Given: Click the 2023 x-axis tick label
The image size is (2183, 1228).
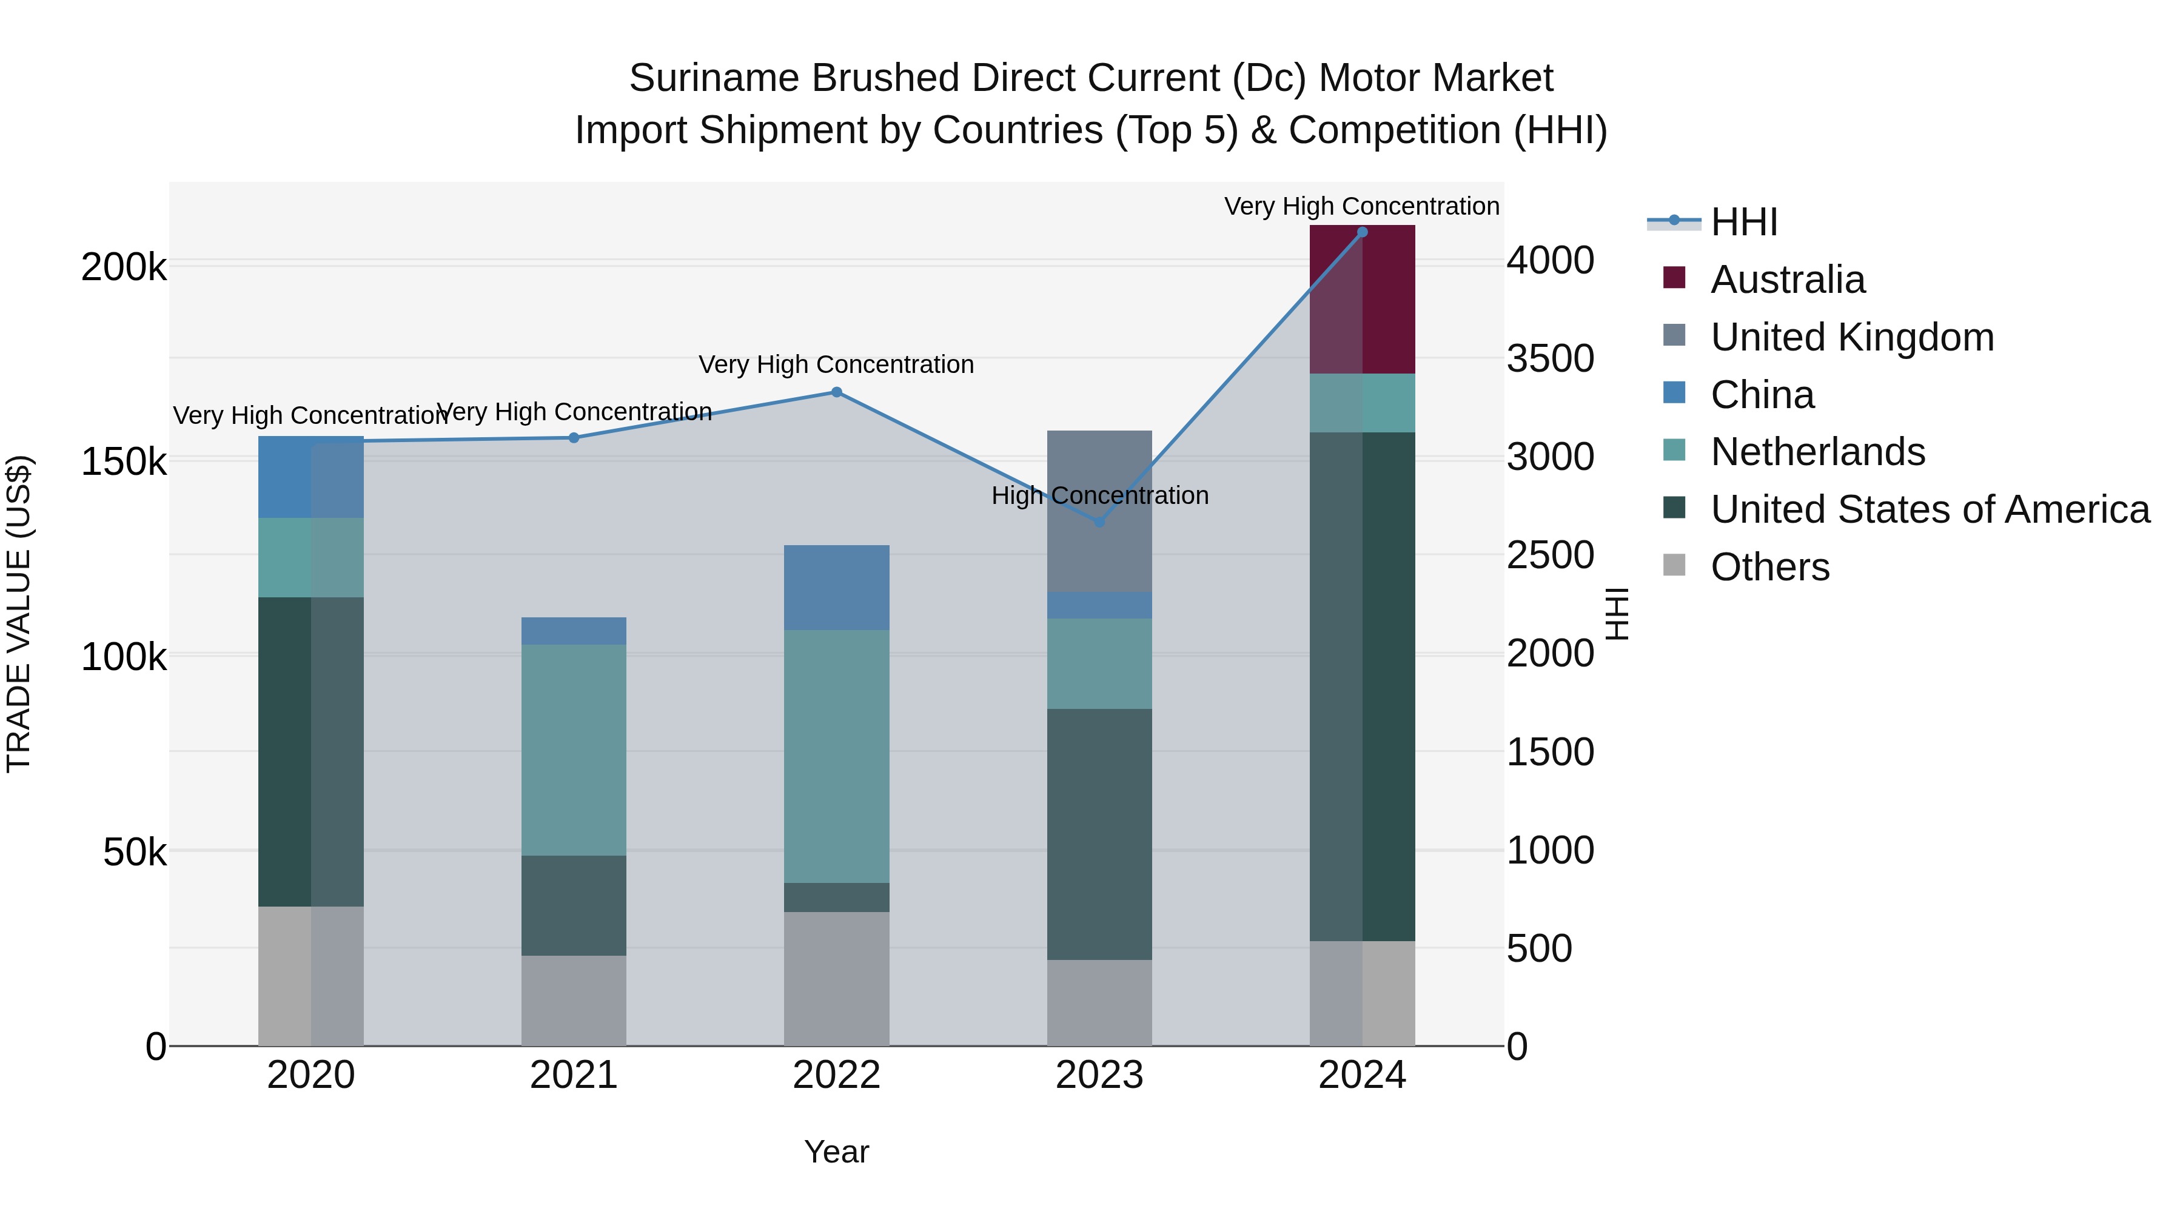Looking at the screenshot, I should (x=1100, y=1075).
